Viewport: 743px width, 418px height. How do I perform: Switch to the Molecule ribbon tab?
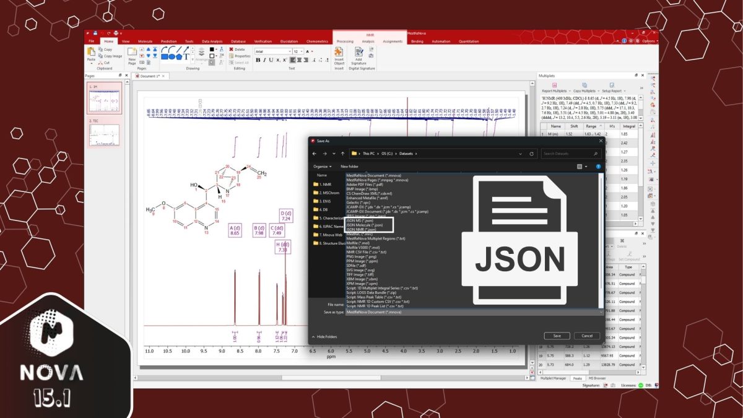tap(146, 41)
